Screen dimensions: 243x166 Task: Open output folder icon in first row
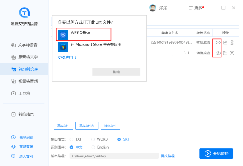pyautogui.click(x=225, y=43)
